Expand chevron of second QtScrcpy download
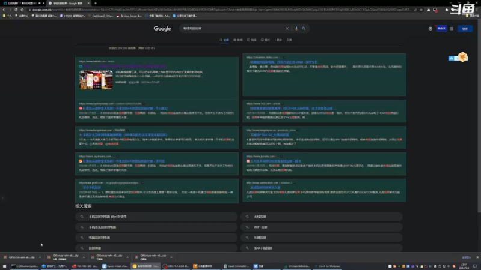Viewport: 481px width, 270px height. [x=84, y=257]
